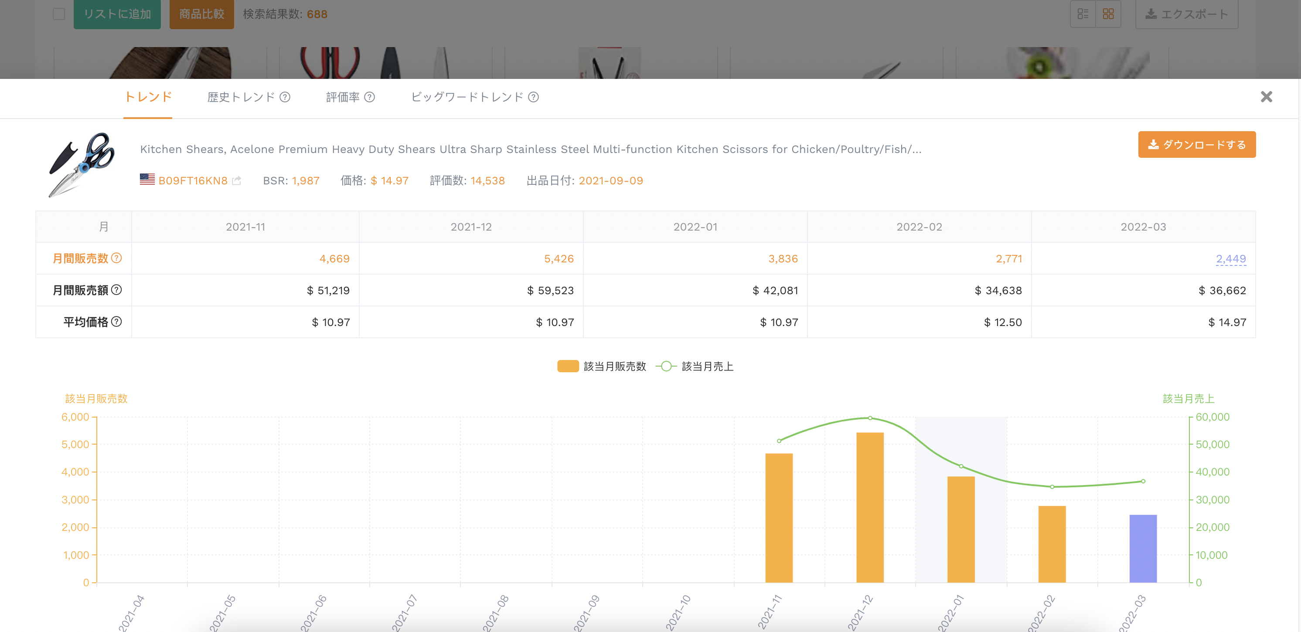Open the ビッグワードトレンド tab

click(x=467, y=97)
